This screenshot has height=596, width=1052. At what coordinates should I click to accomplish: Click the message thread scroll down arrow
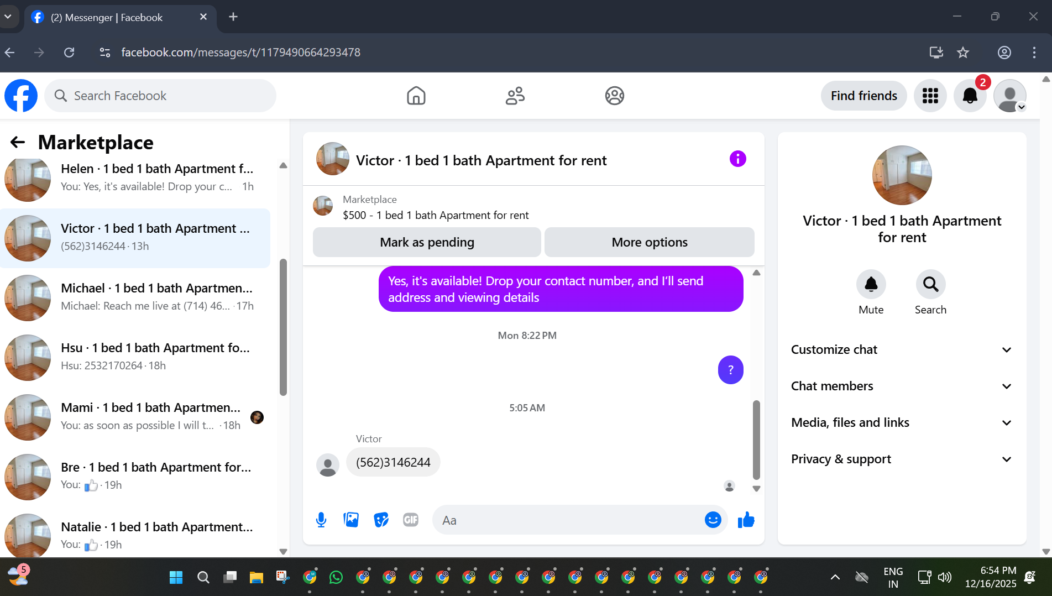coord(756,489)
